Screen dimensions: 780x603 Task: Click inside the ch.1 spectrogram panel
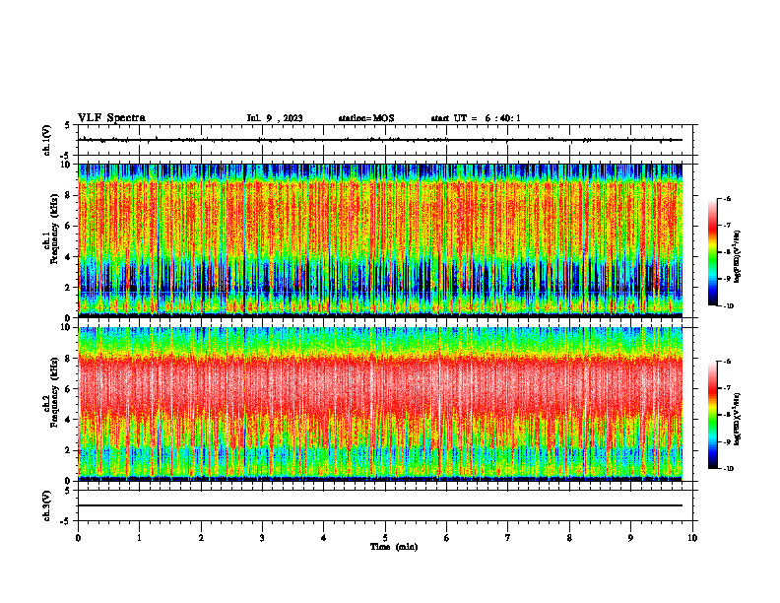[380, 240]
